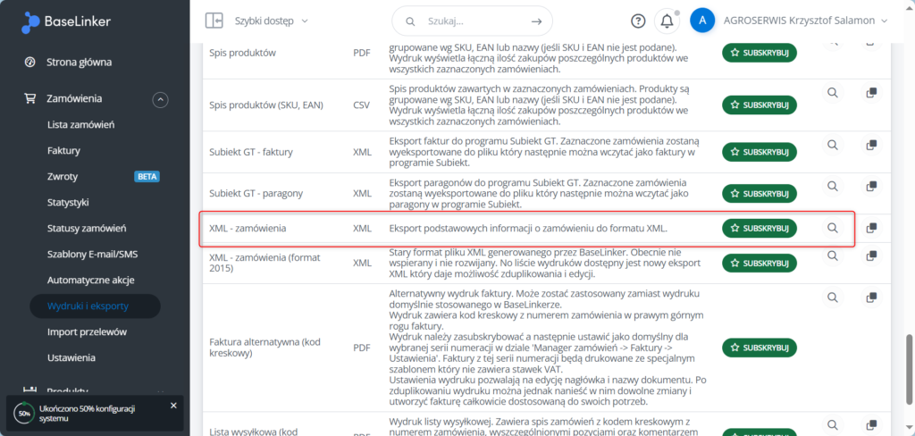Image resolution: width=915 pixels, height=436 pixels.
Task: Collapse the Zamówienia menu section
Action: pyautogui.click(x=160, y=99)
